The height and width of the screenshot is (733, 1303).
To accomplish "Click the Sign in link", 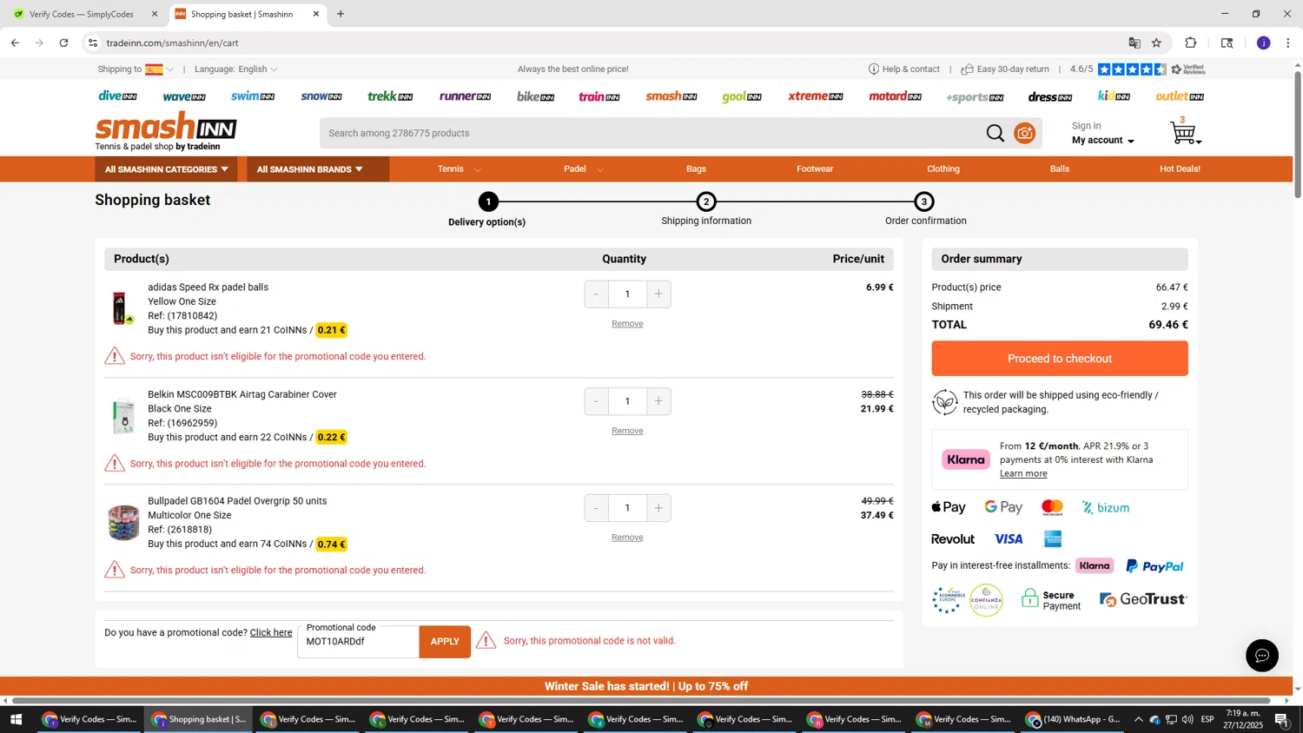I will pos(1086,126).
